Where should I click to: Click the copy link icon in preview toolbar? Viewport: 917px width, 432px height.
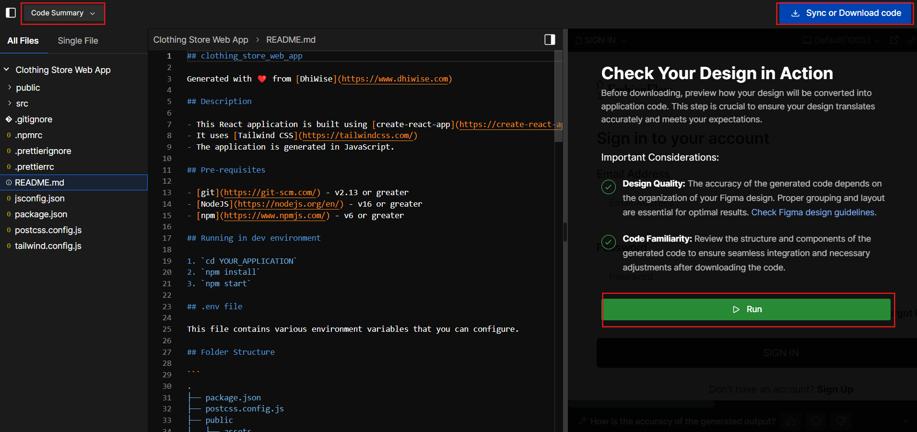pos(912,40)
